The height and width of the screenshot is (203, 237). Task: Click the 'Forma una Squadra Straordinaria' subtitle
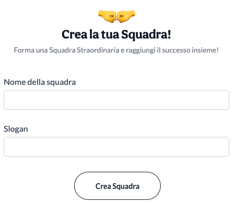(x=116, y=50)
